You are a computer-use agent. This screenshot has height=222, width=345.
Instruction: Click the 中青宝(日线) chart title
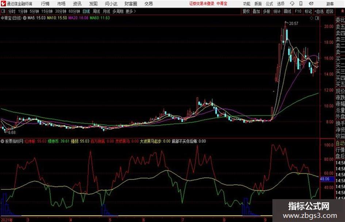pyautogui.click(x=11, y=18)
